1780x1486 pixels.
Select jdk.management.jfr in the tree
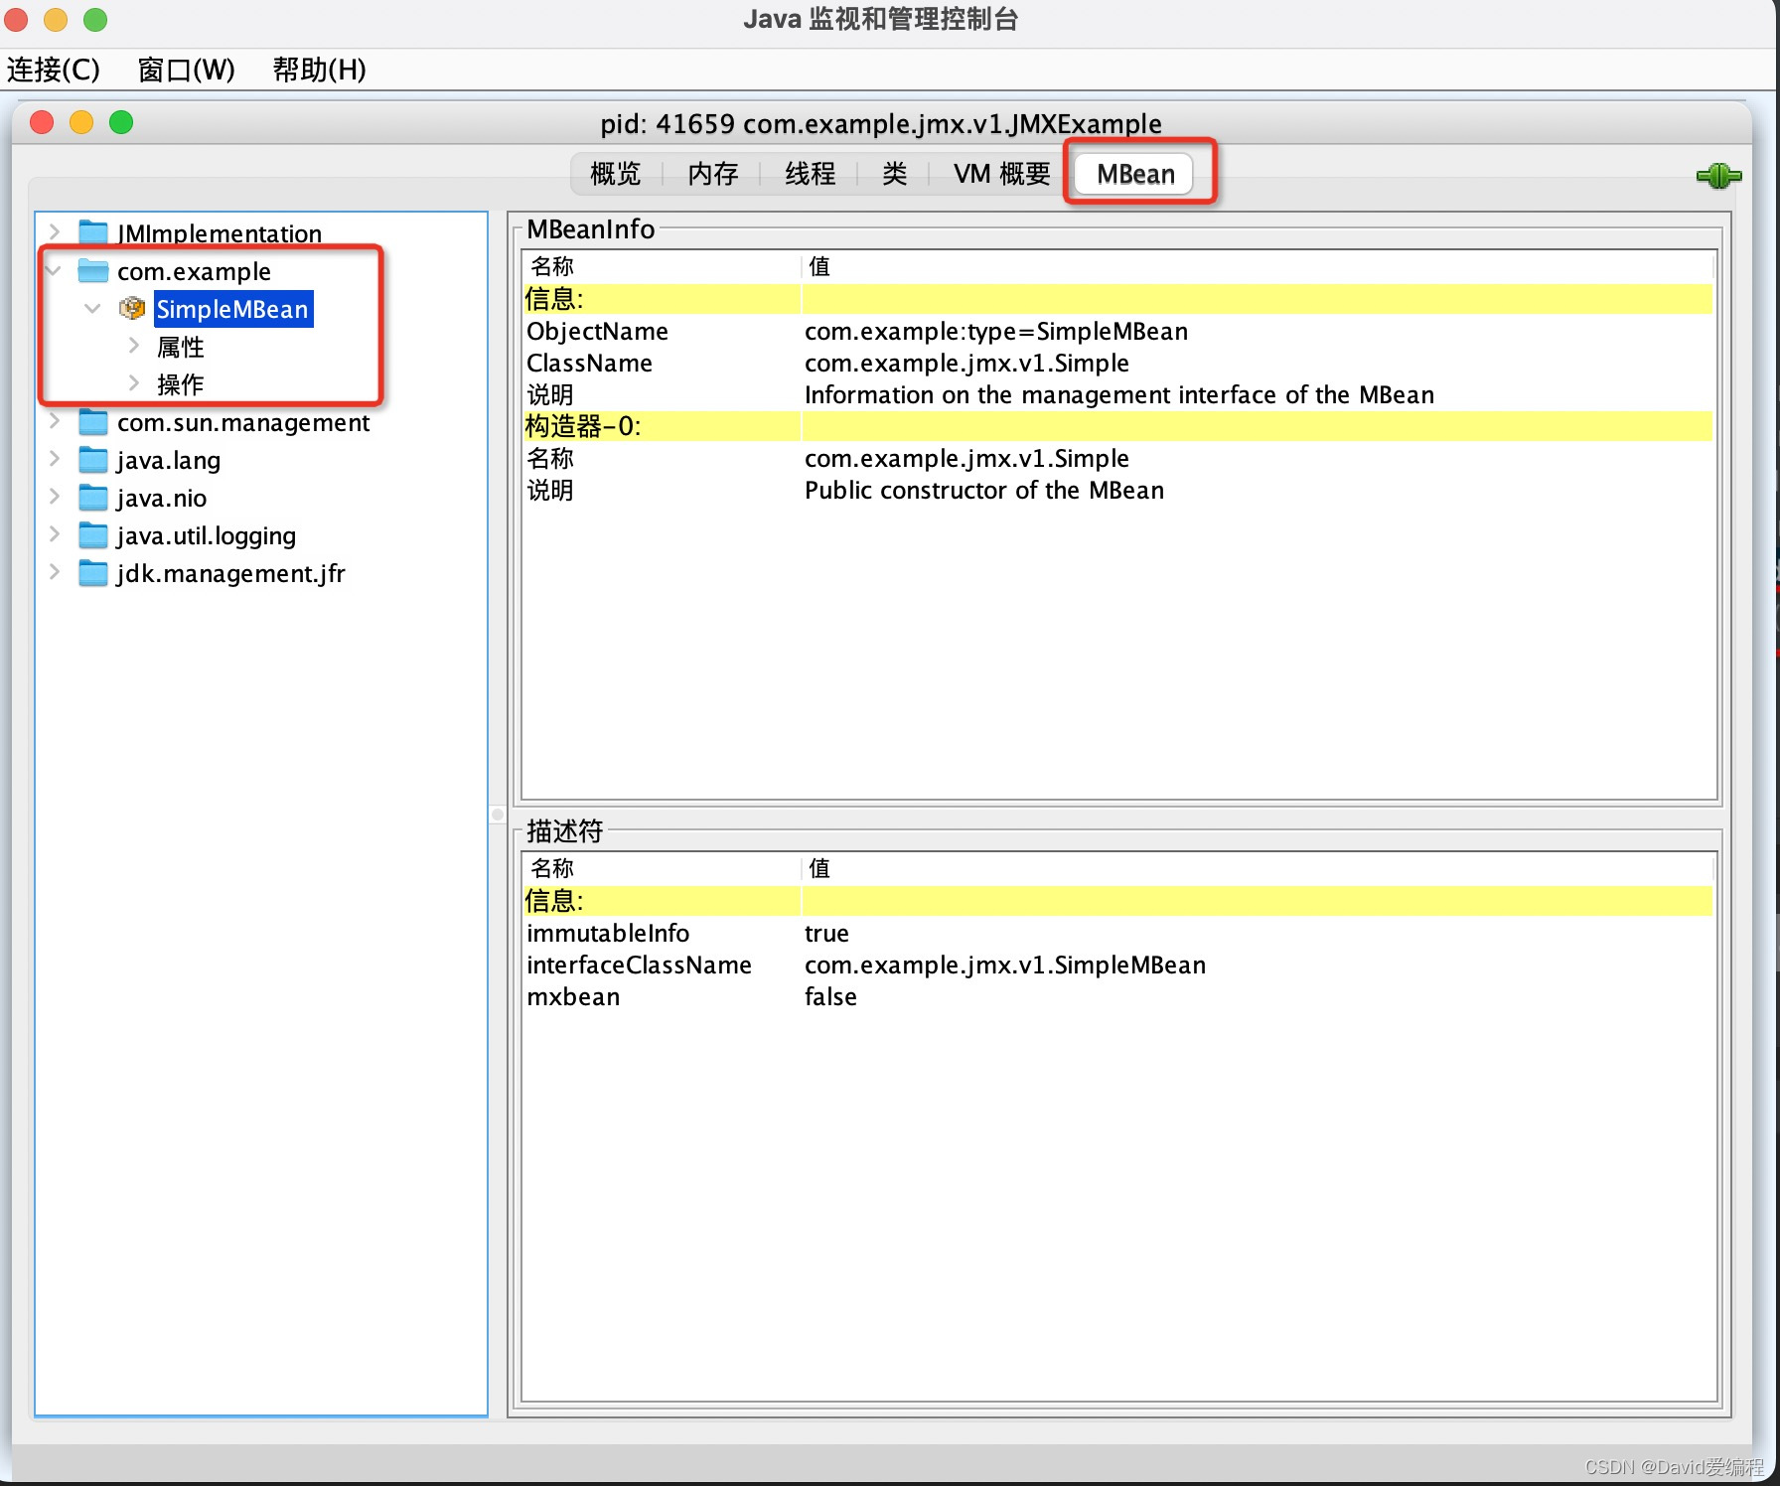(x=230, y=573)
